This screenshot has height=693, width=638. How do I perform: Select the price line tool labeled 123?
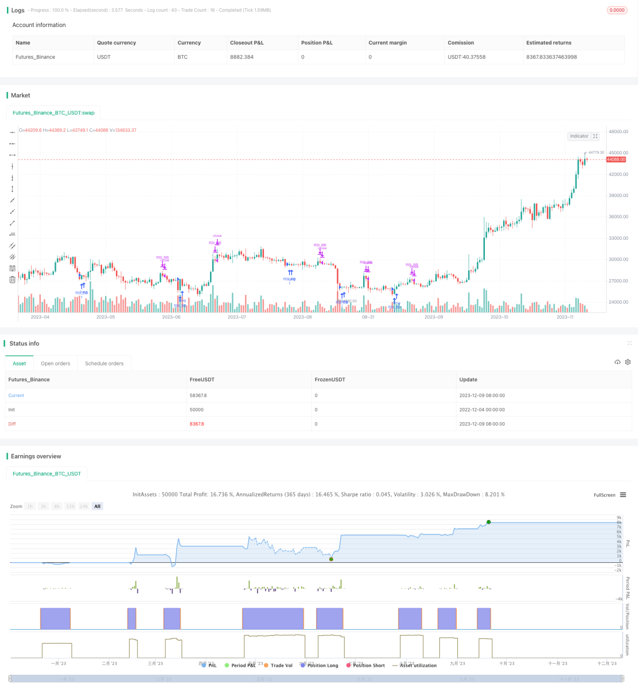point(12,234)
